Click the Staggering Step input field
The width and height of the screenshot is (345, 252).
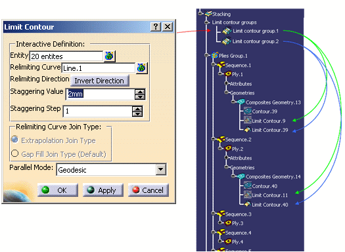(98, 111)
